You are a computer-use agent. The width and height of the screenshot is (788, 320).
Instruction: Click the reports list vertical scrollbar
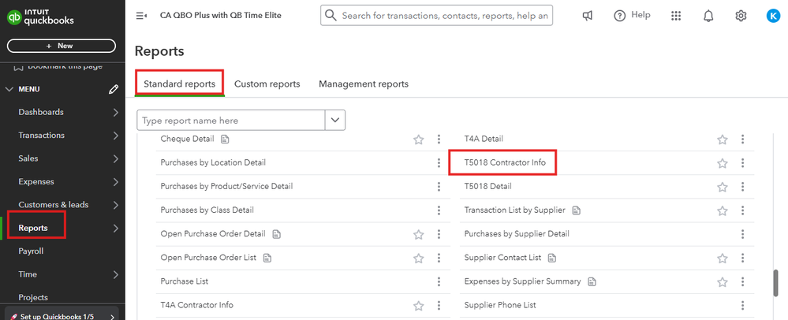click(x=775, y=282)
